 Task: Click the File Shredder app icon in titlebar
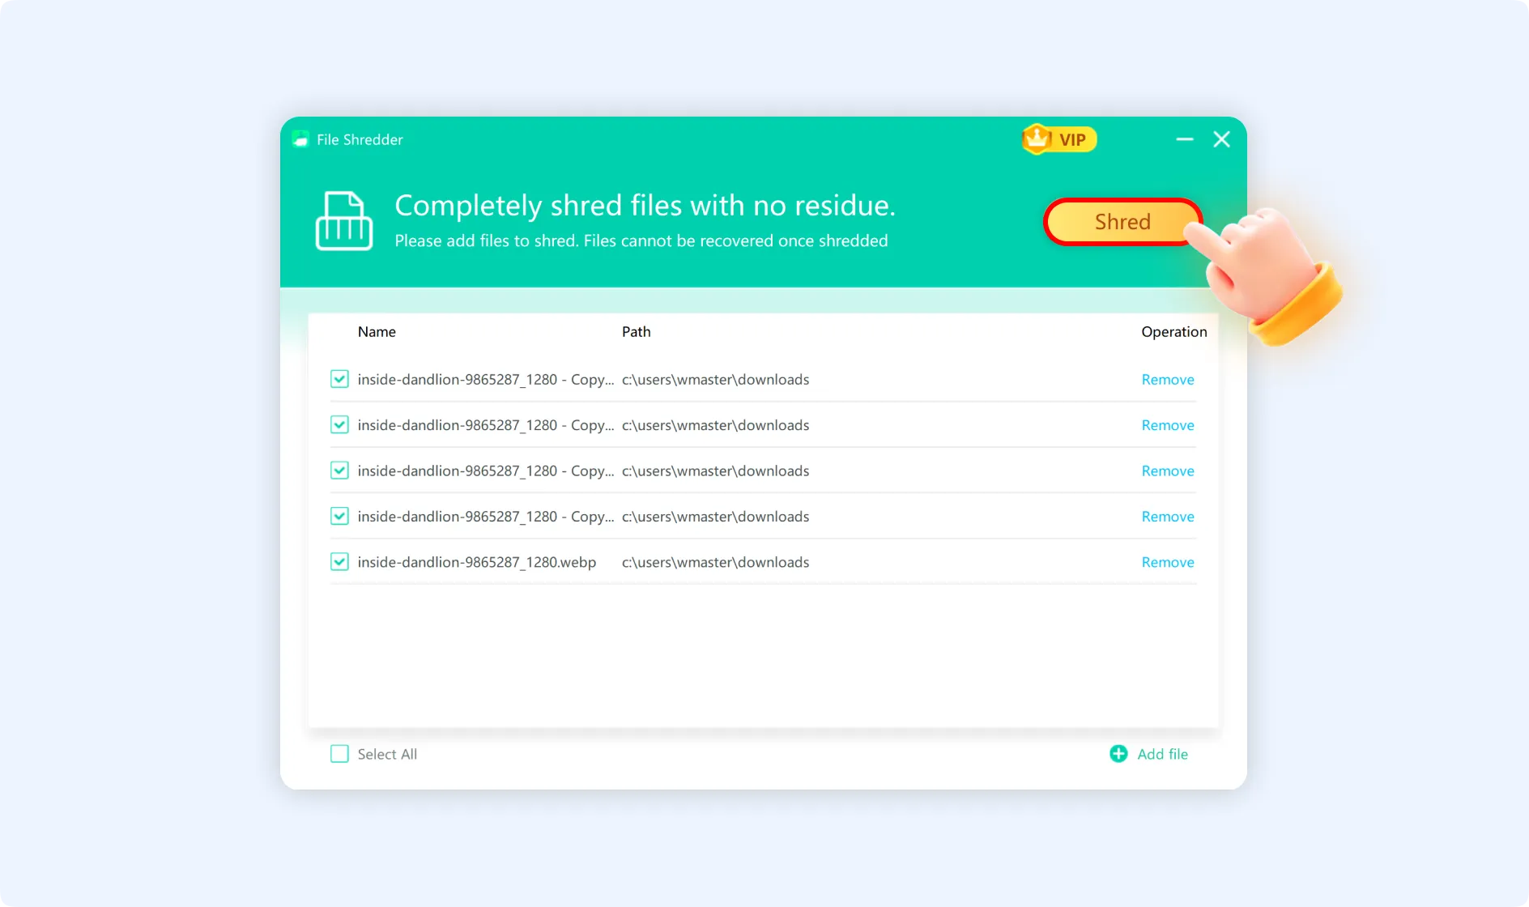pyautogui.click(x=300, y=139)
